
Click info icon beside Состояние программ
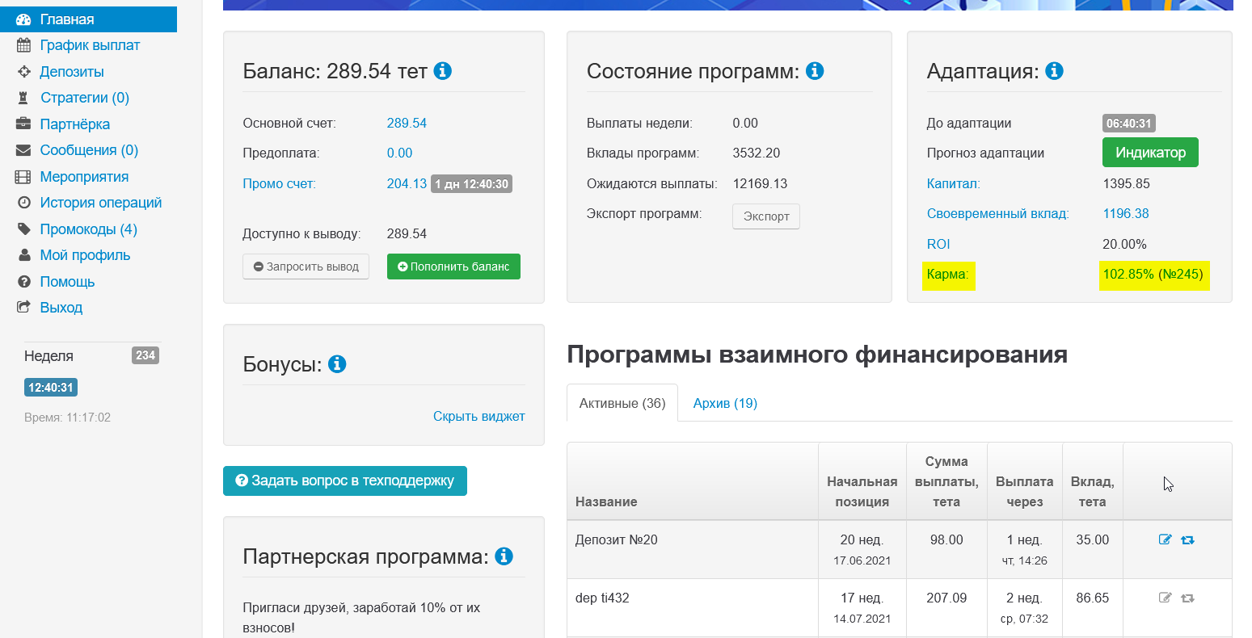(815, 71)
